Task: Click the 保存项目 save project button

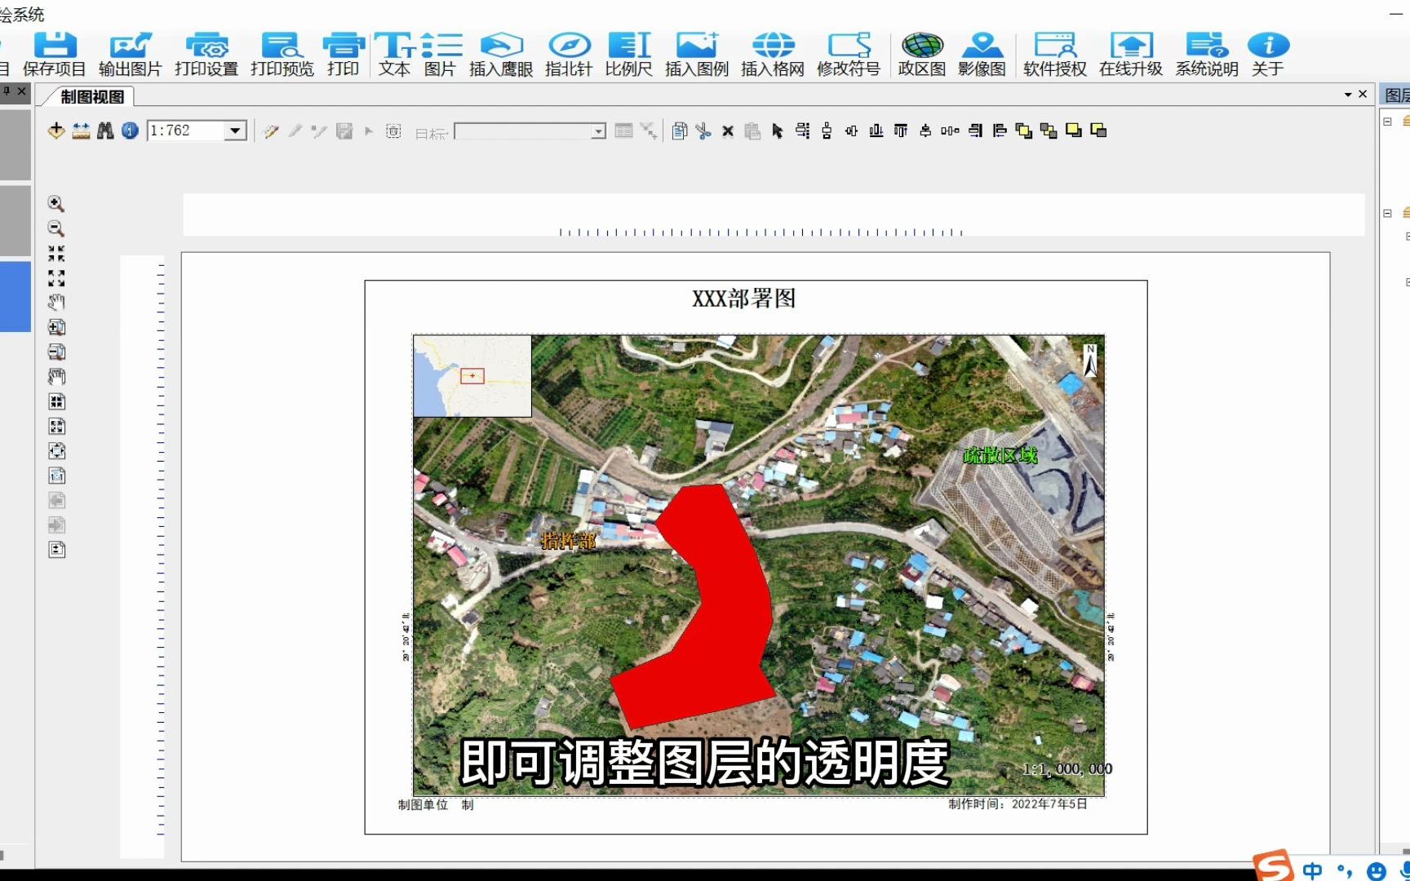Action: tap(54, 54)
